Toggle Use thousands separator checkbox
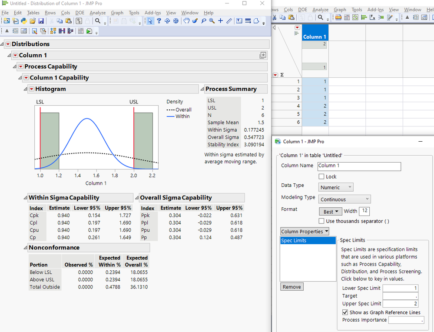 (x=321, y=221)
